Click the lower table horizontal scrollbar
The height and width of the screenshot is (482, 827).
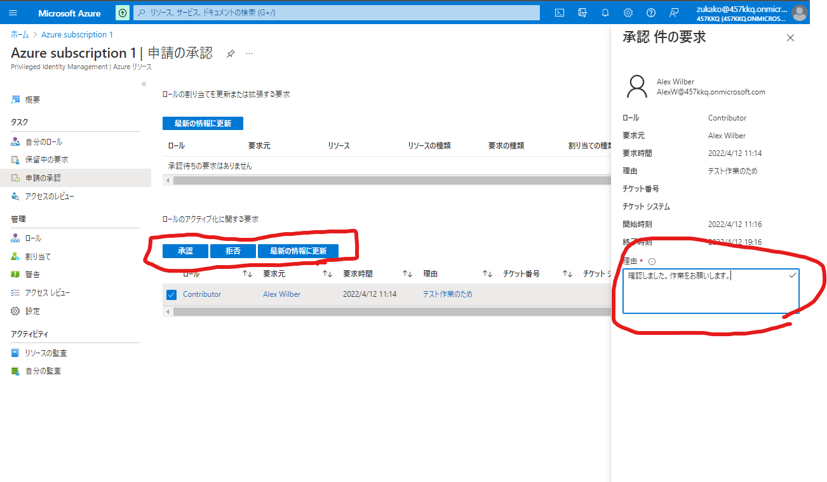pos(391,312)
